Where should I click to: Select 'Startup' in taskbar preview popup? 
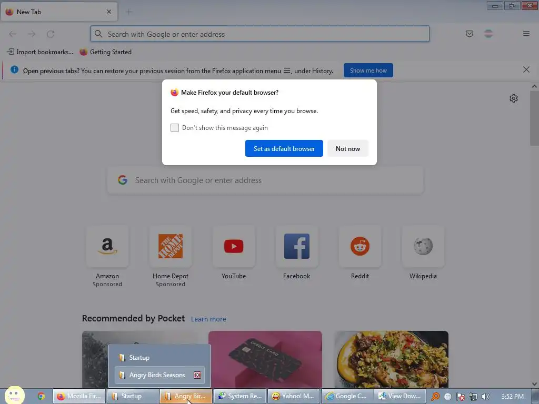(159, 358)
